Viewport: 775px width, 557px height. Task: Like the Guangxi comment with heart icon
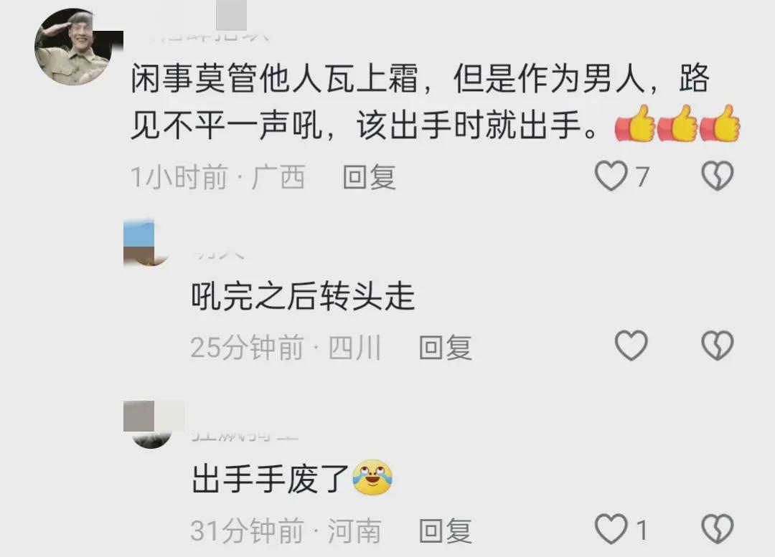click(611, 176)
